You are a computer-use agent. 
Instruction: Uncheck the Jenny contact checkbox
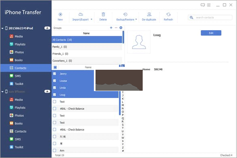(x=54, y=74)
